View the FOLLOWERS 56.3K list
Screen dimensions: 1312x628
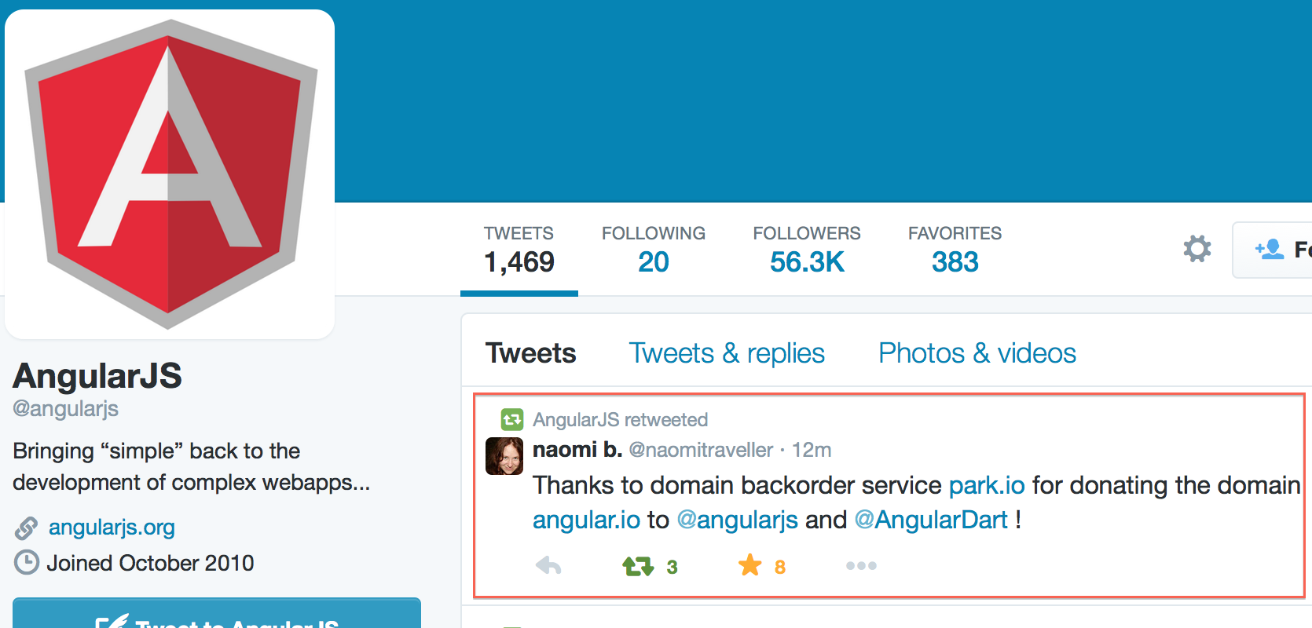pos(807,250)
